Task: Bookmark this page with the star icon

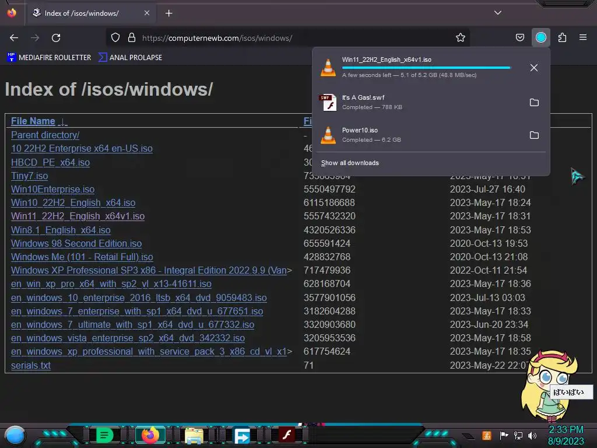Action: 461,37
